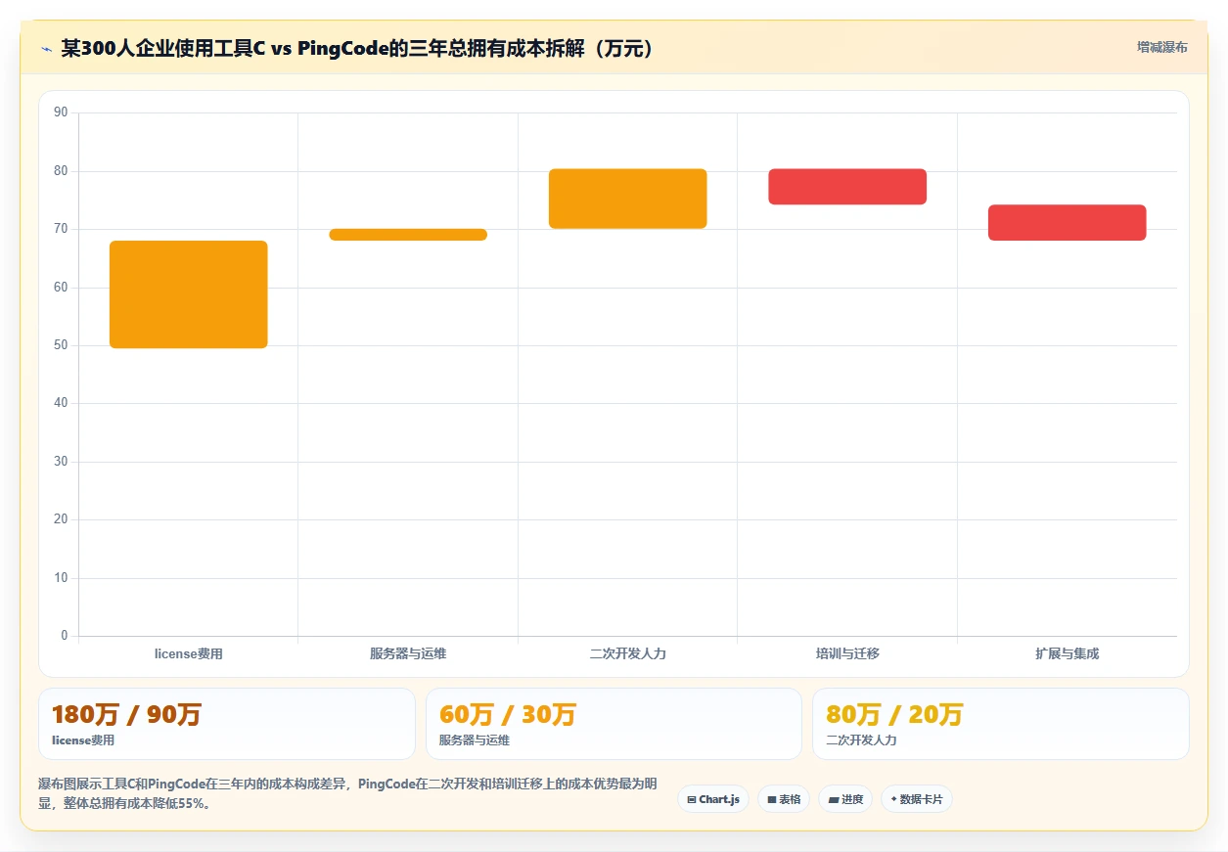Image resolution: width=1228 pixels, height=852 pixels.
Task: Click the 二次开发人力 x-axis label
Action: pyautogui.click(x=627, y=653)
